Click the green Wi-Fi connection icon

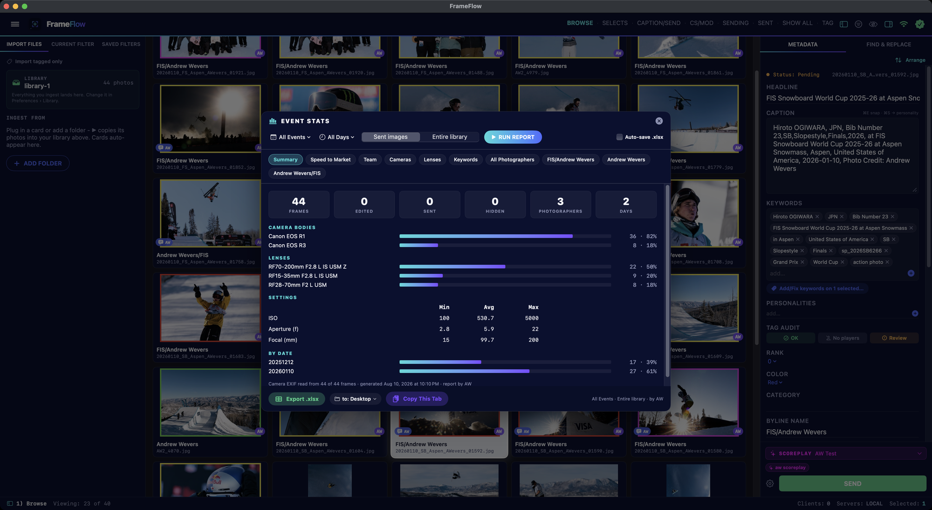[x=904, y=24]
